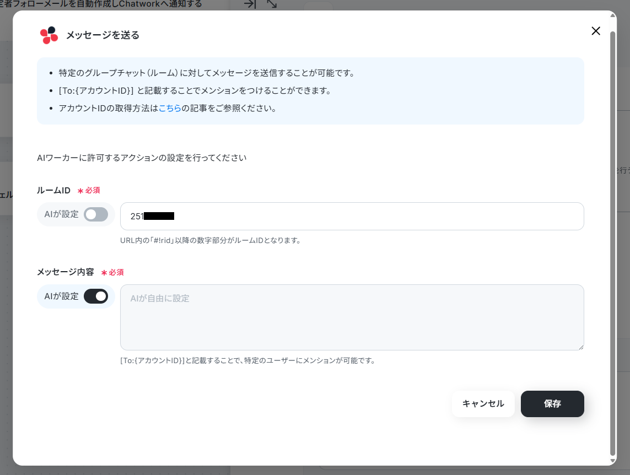Click the Chatwork logo icon in dialog header
This screenshot has height=475, width=630.
click(x=49, y=35)
